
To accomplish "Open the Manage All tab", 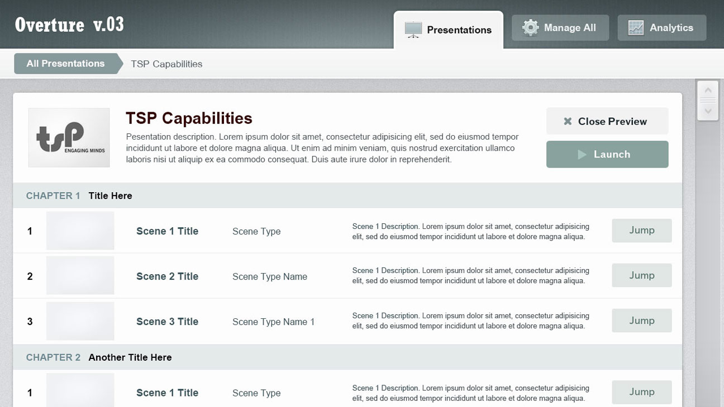I will point(560,28).
